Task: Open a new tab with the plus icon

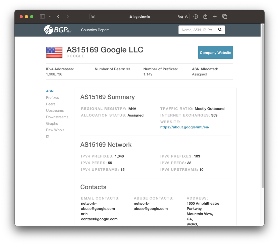Action: pyautogui.click(x=215, y=16)
